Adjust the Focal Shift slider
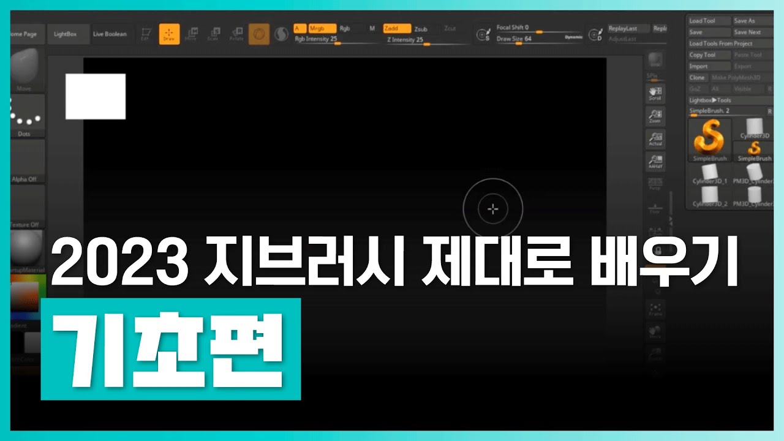 click(539, 29)
